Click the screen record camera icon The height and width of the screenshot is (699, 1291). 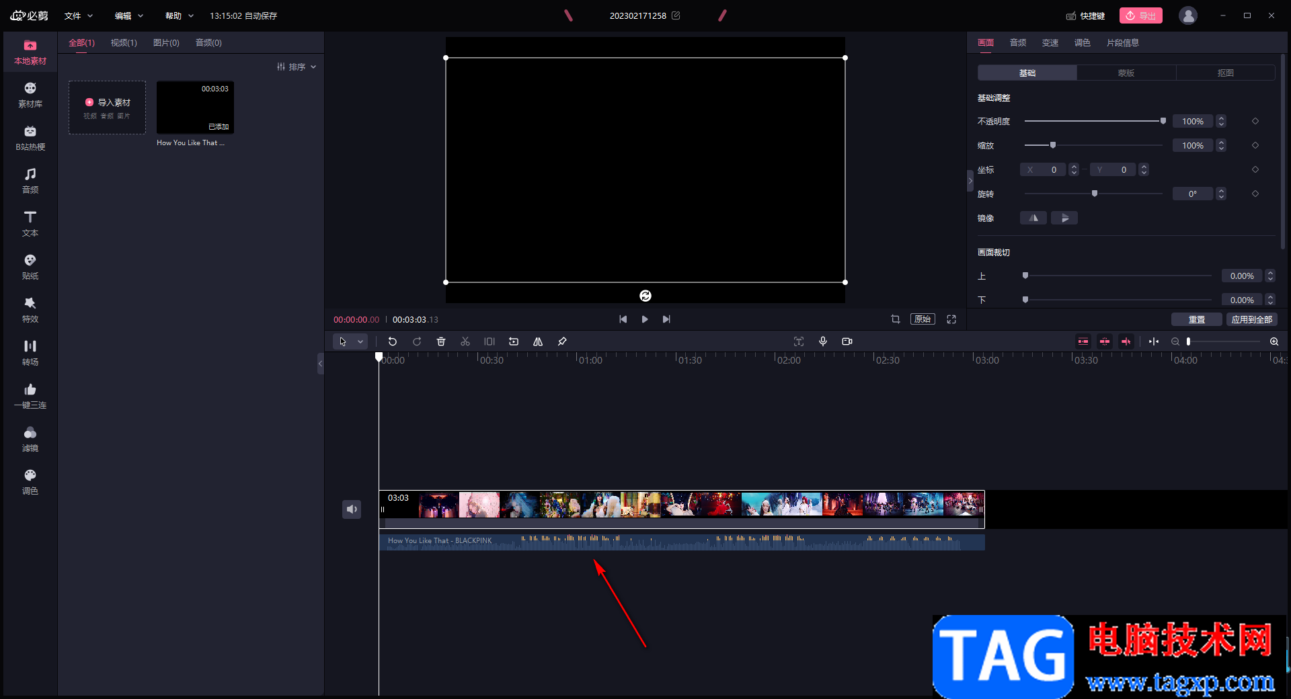pos(847,341)
